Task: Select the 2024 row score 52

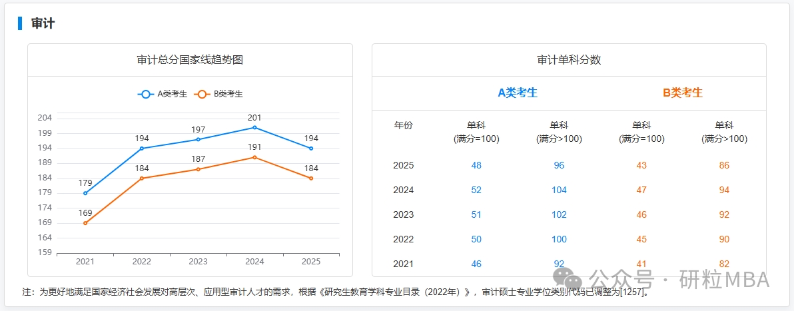Action: [476, 190]
